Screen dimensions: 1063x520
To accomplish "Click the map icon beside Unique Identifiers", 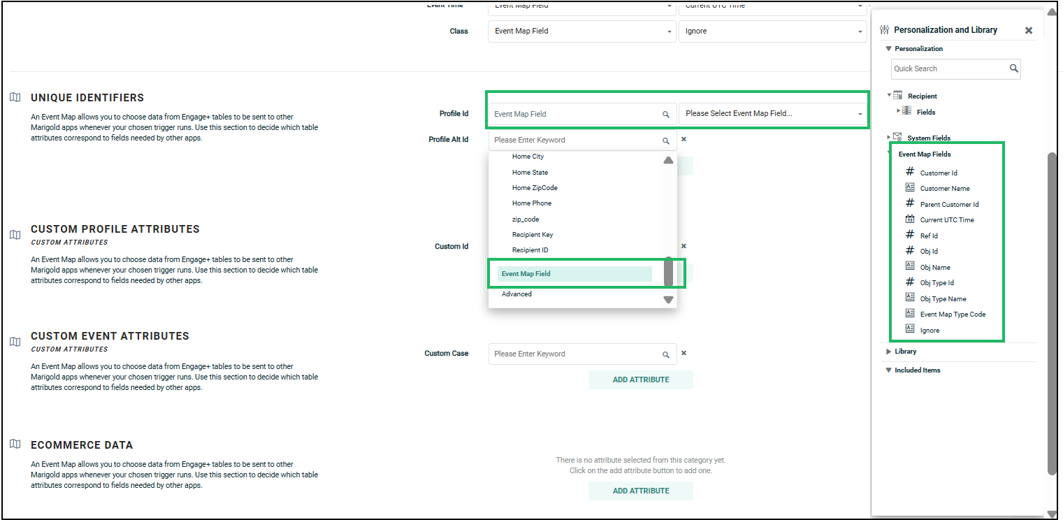I will (x=15, y=98).
